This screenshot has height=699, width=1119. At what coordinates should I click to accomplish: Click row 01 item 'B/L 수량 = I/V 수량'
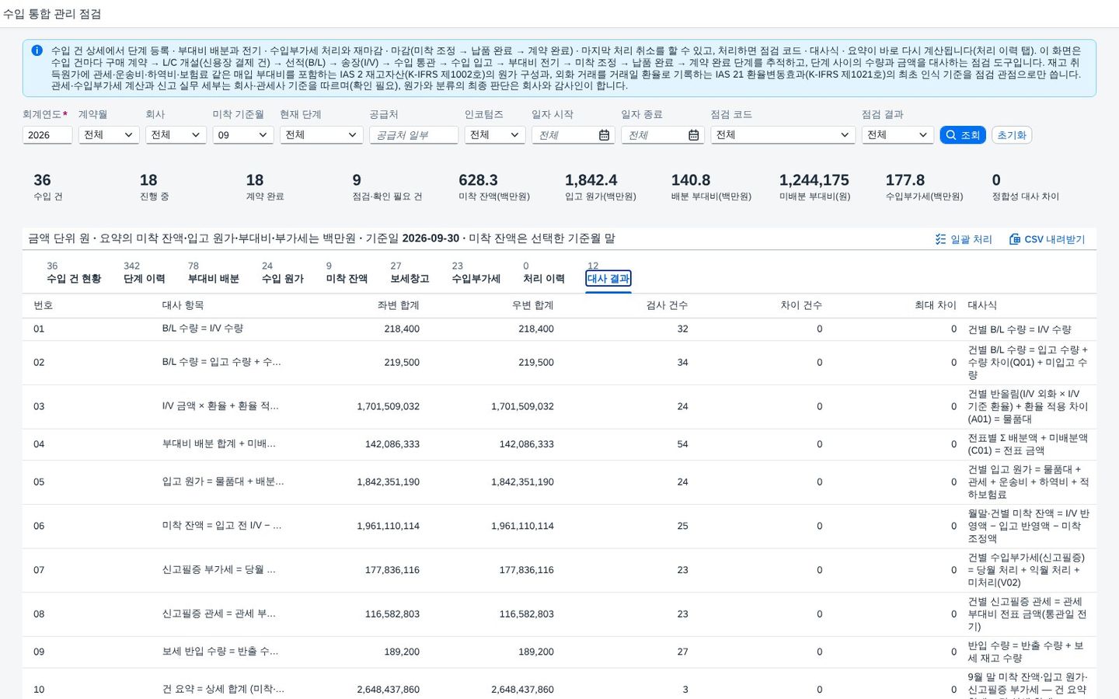coord(203,329)
